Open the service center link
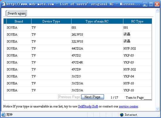 click(x=129, y=106)
